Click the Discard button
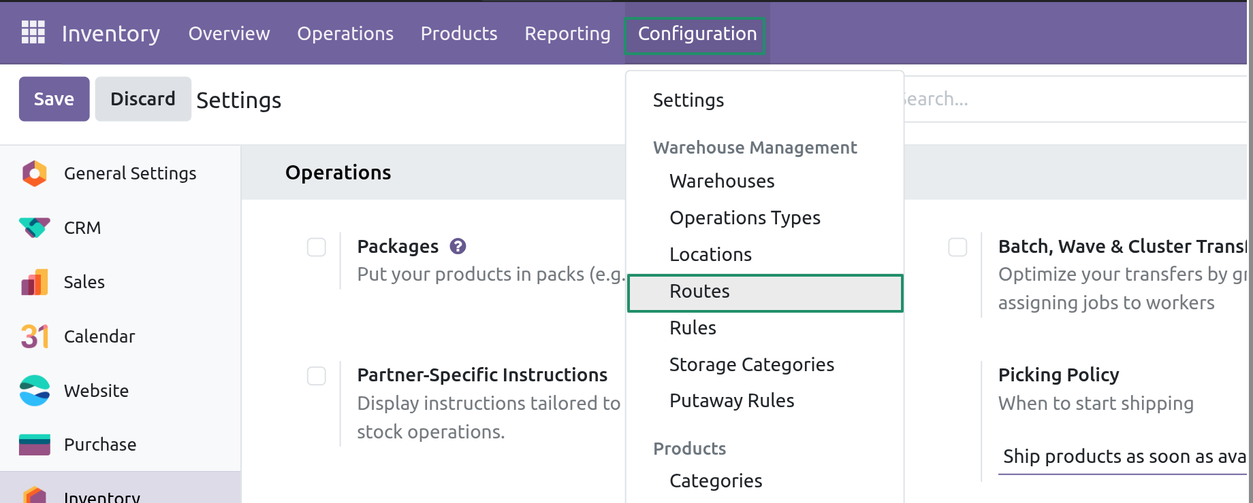This screenshot has width=1253, height=503. coord(143,99)
